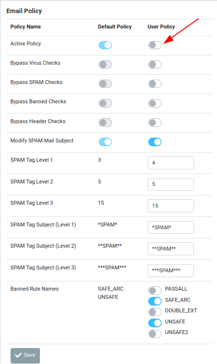
Task: Switch on User Policy Bypass Header Checks
Action: [x=155, y=122]
